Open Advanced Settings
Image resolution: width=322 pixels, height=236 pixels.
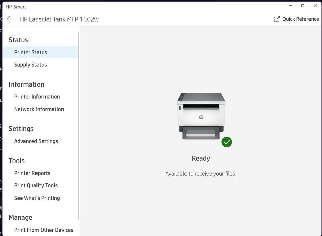(x=36, y=141)
